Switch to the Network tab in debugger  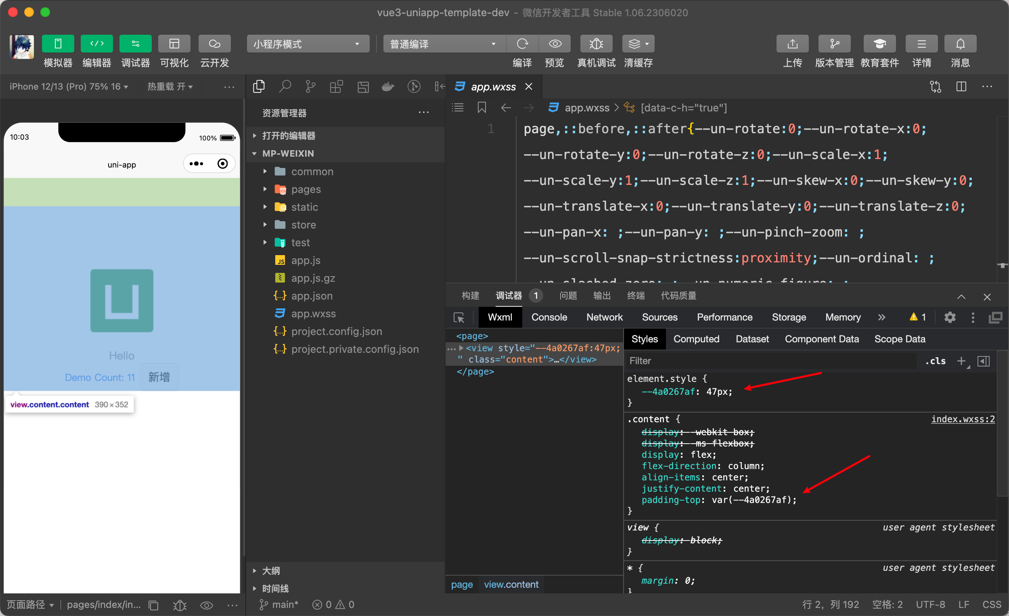[604, 317]
